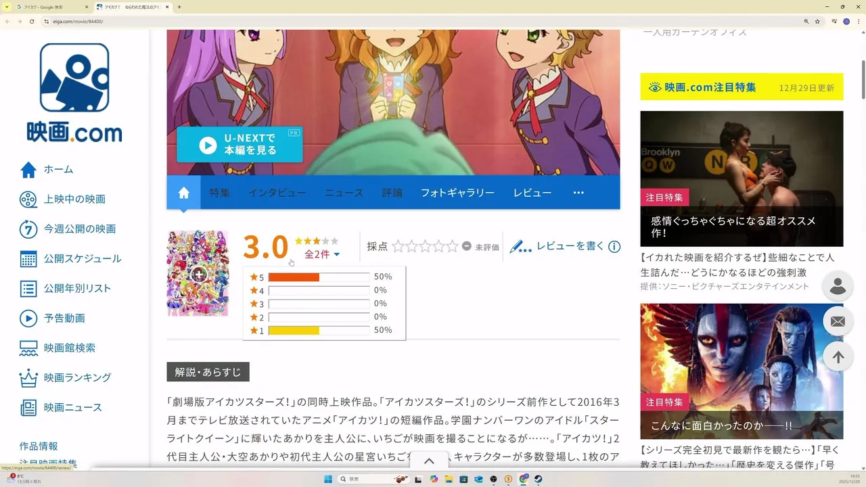This screenshot has width=866, height=487.
Task: Click the 3.0 rating score
Action: tap(265, 247)
